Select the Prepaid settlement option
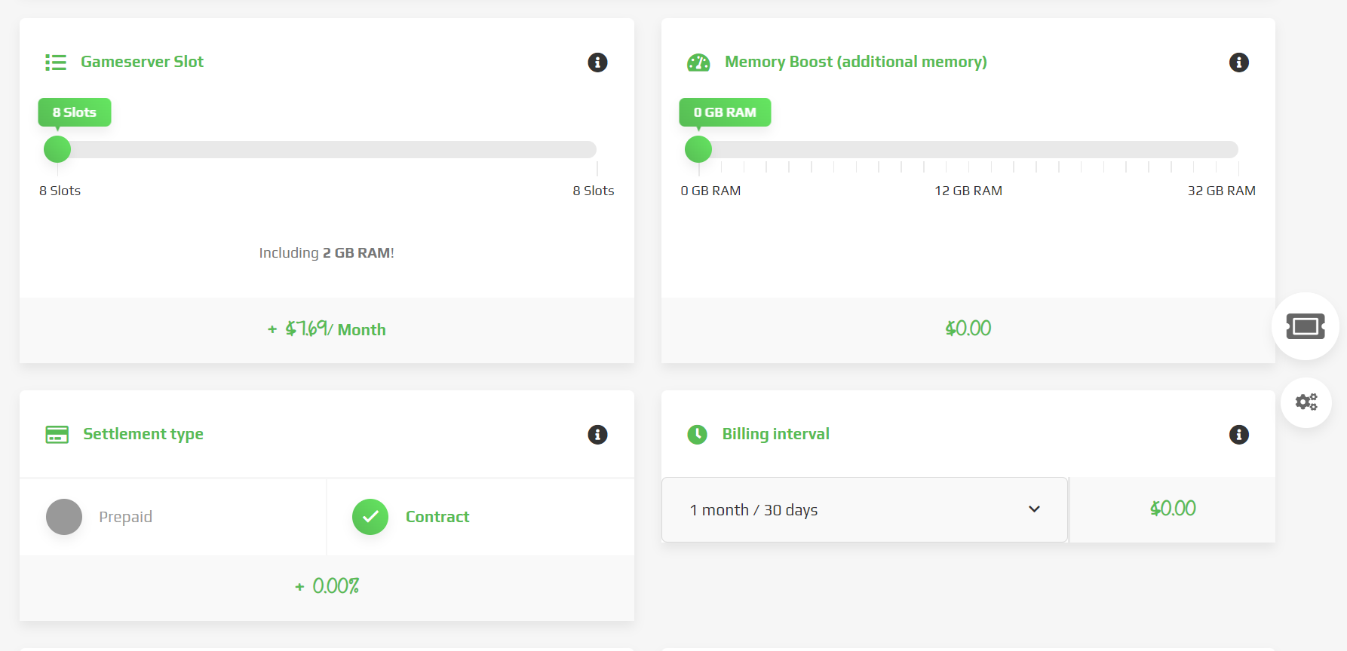The image size is (1347, 651). 64,517
